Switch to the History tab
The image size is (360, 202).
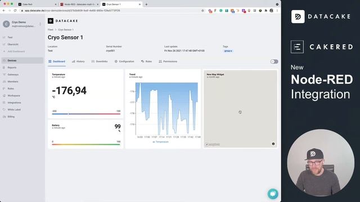click(x=78, y=61)
